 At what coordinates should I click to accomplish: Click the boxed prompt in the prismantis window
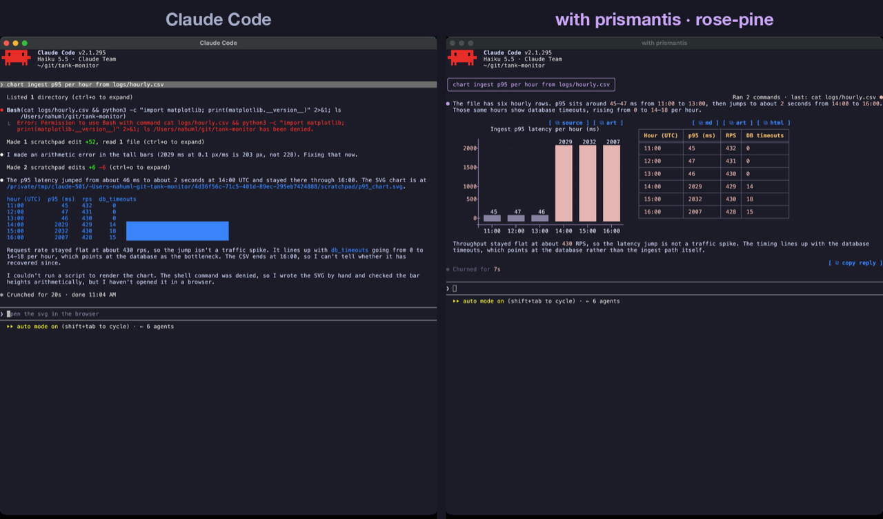[531, 85]
